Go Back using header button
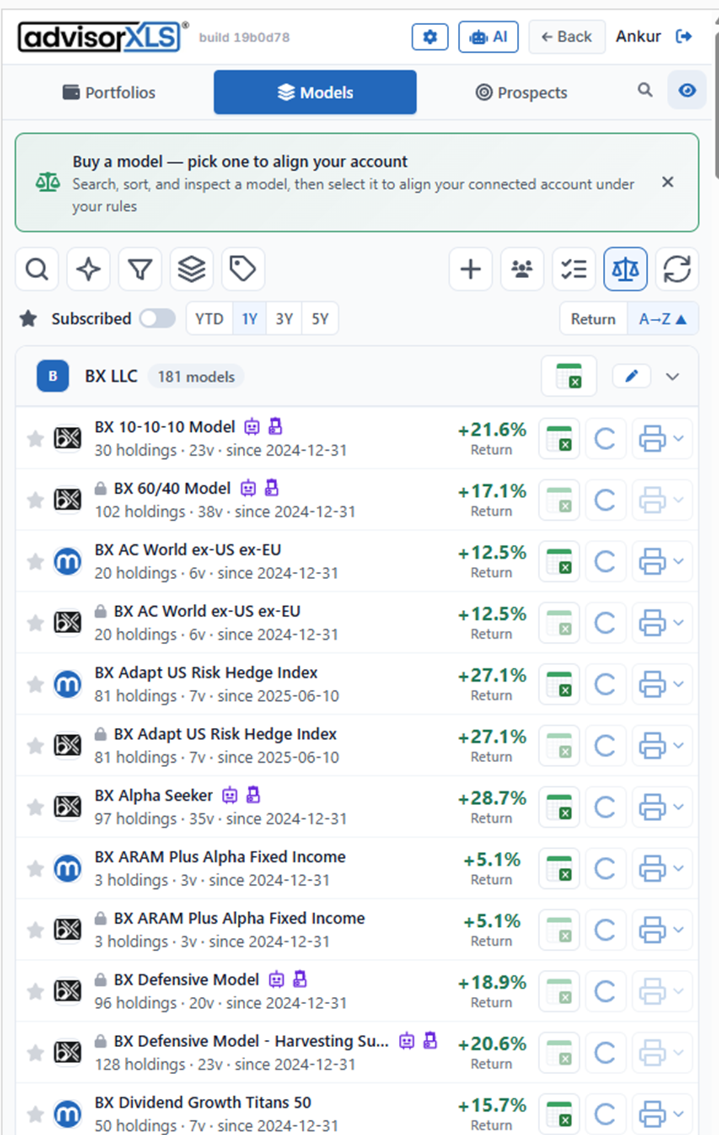The image size is (719, 1135). click(x=567, y=37)
